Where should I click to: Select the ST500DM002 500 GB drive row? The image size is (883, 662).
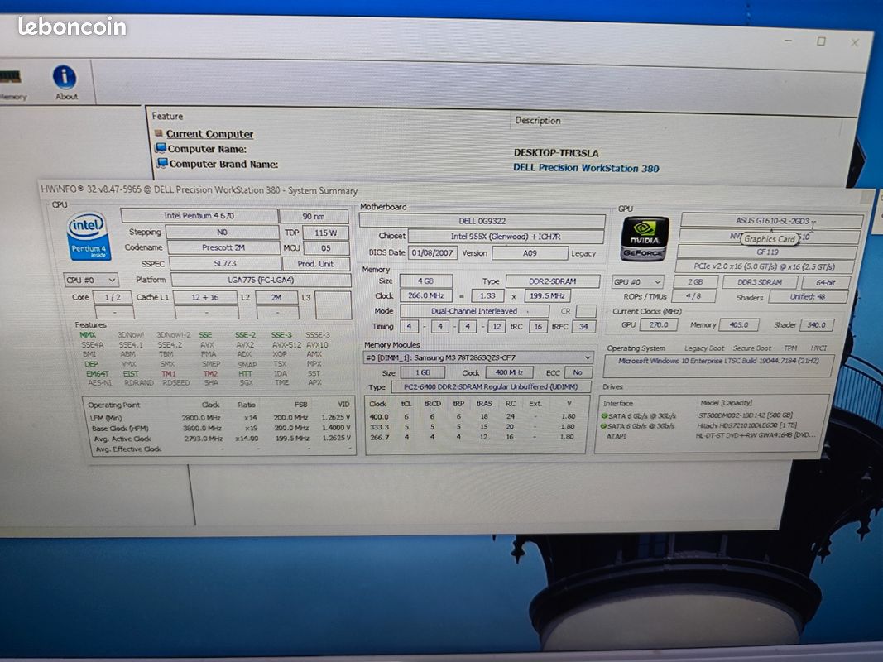698,415
